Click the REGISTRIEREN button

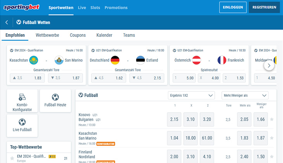[x=264, y=7]
